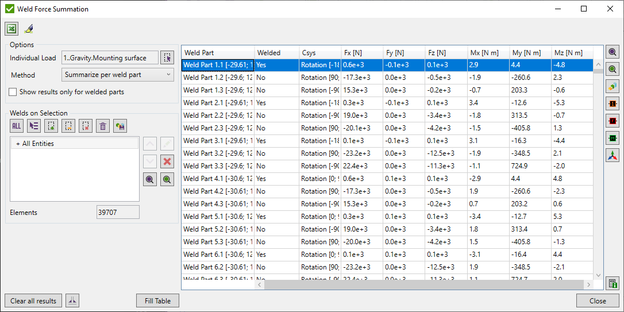Click the highlighter icon beside Excel export
Screen dimensions: 624x312
pos(29,29)
